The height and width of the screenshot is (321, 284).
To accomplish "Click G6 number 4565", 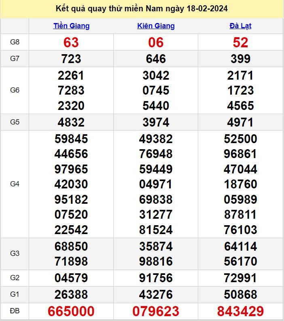I will [x=240, y=106].
